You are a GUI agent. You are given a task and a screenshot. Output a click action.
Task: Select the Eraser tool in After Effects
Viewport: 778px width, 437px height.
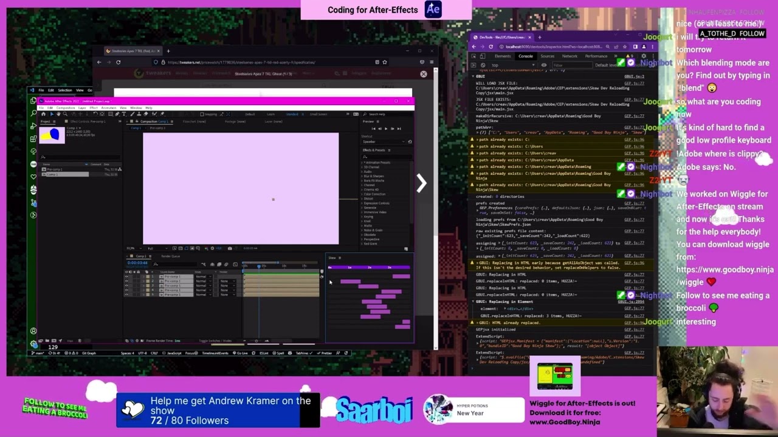[146, 113]
